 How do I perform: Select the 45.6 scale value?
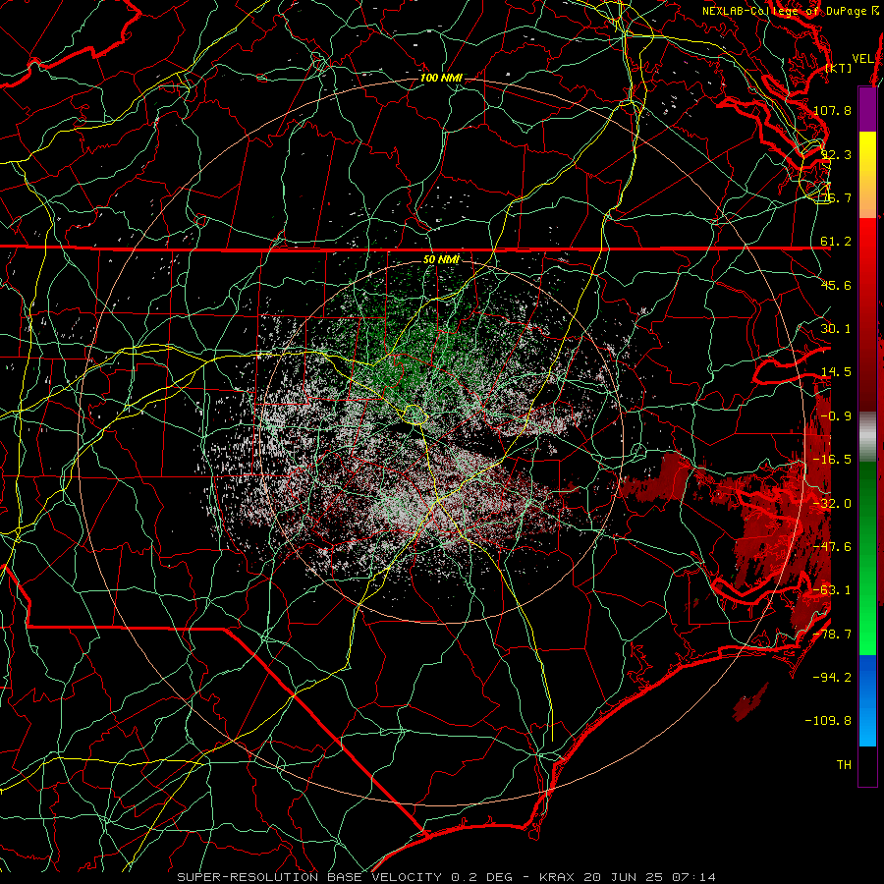pyautogui.click(x=836, y=285)
